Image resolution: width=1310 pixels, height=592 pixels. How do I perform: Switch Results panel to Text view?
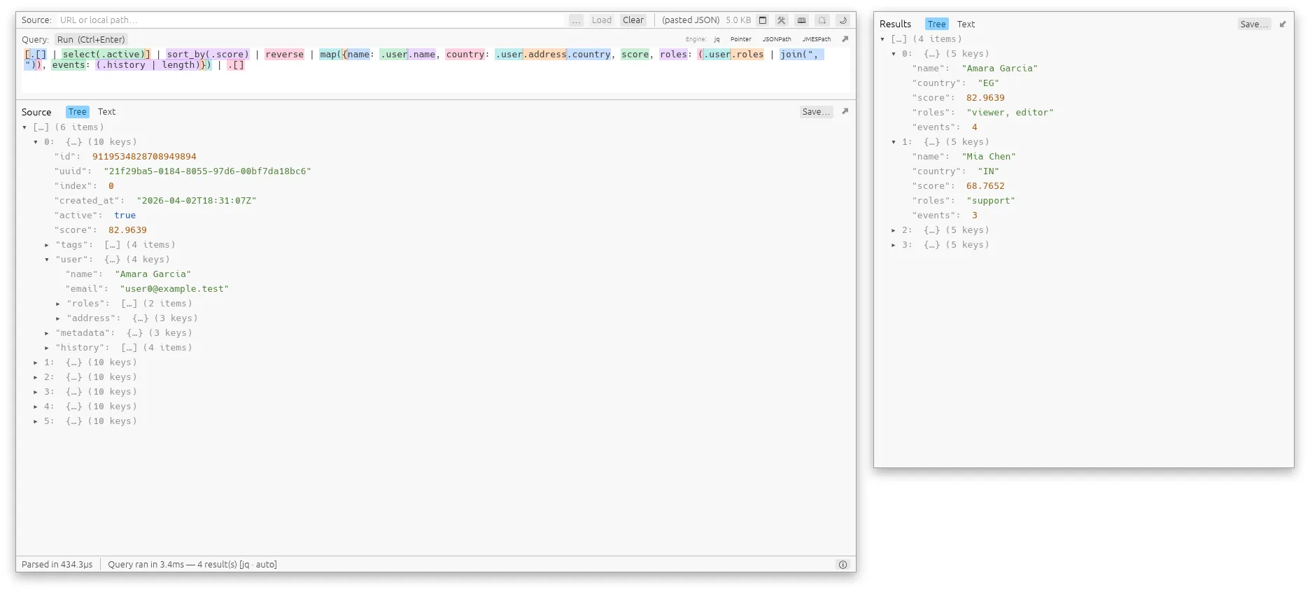tap(966, 24)
